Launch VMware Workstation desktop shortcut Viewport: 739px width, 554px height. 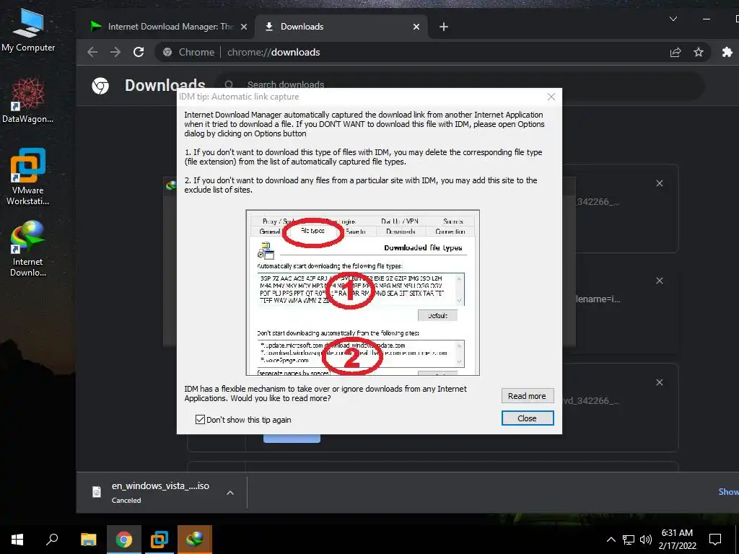pos(28,177)
